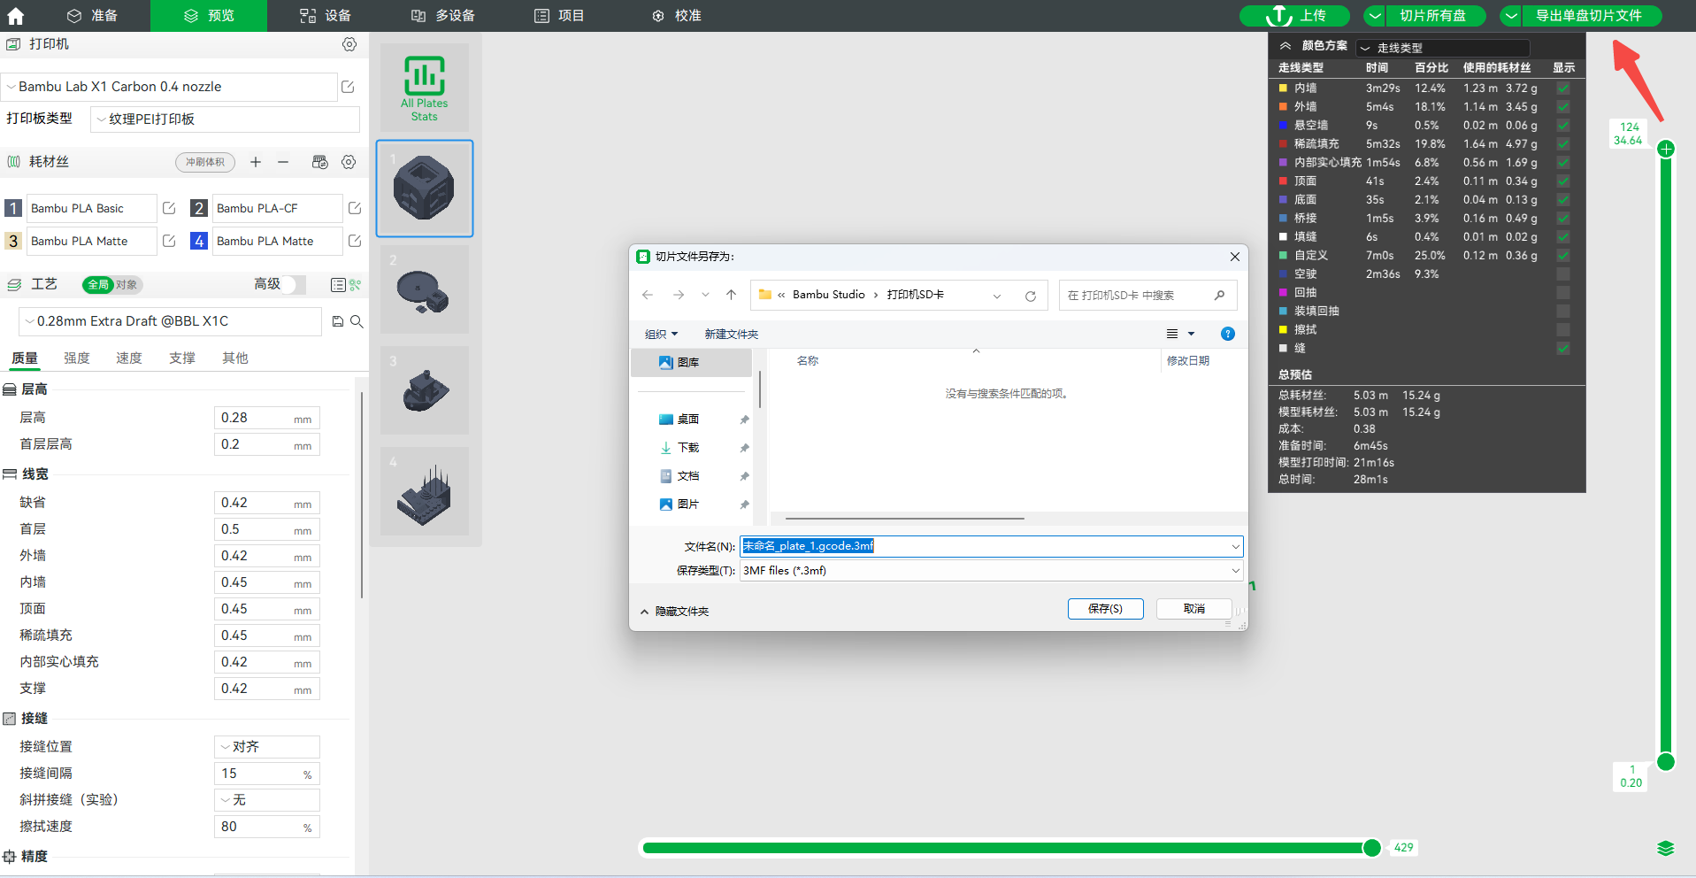Screen dimensions: 1696x878
Task: Click the layers icon at bottom right
Action: coord(1666,849)
